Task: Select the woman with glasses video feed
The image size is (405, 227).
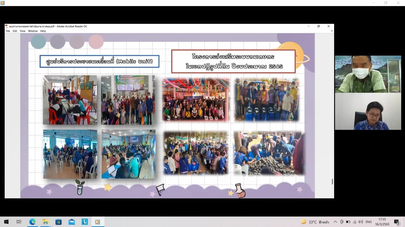Action: click(368, 111)
